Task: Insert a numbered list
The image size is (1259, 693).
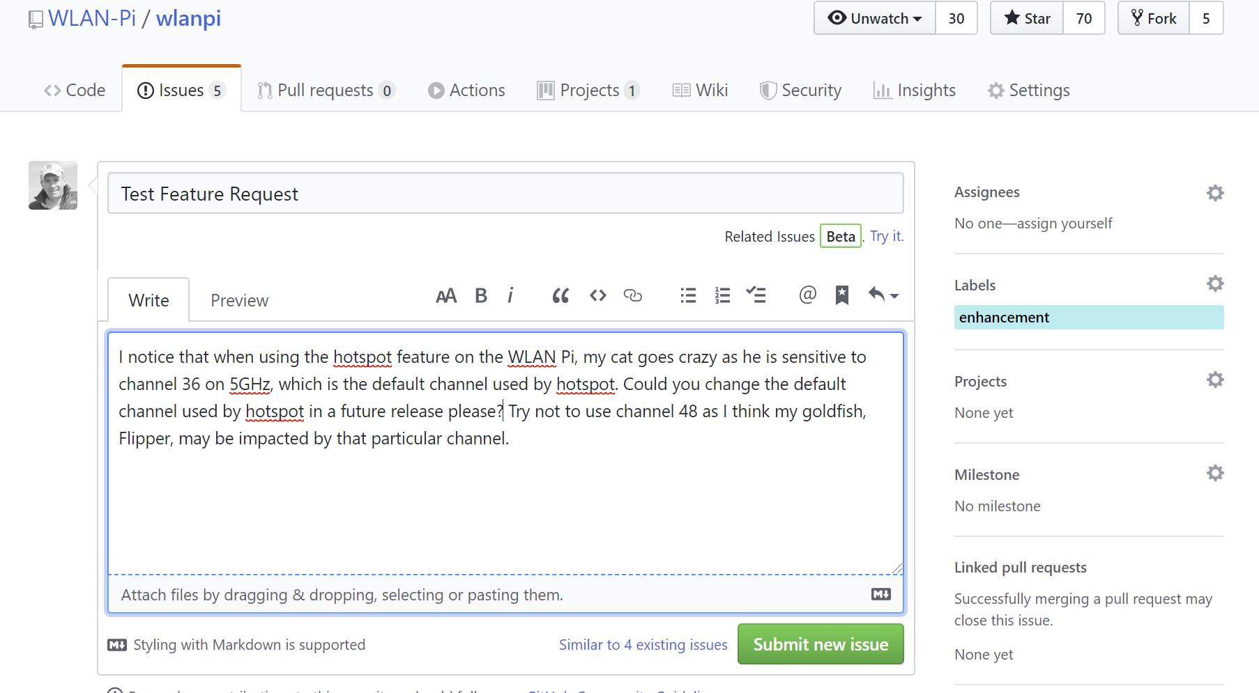Action: [x=722, y=296]
